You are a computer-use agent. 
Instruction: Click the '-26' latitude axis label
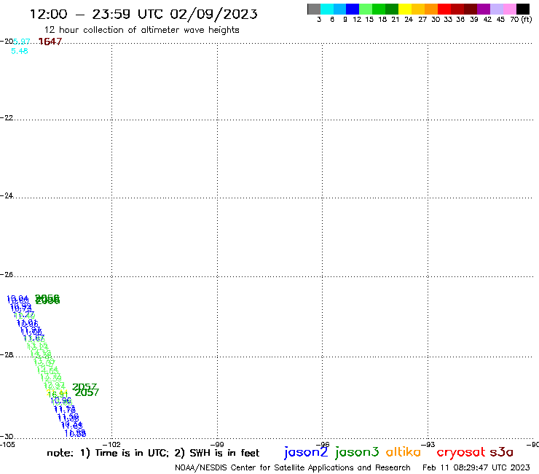(7, 275)
